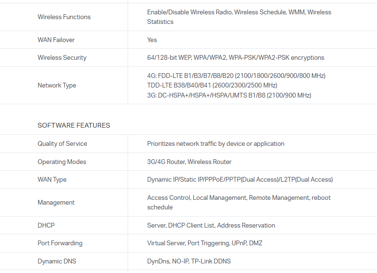Click the Operating Modes label
Image resolution: width=377 pixels, height=273 pixels.
pyautogui.click(x=62, y=162)
